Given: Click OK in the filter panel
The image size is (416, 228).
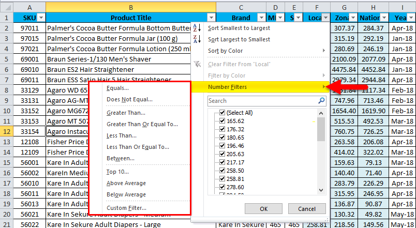Looking at the screenshot, I should coord(264,209).
